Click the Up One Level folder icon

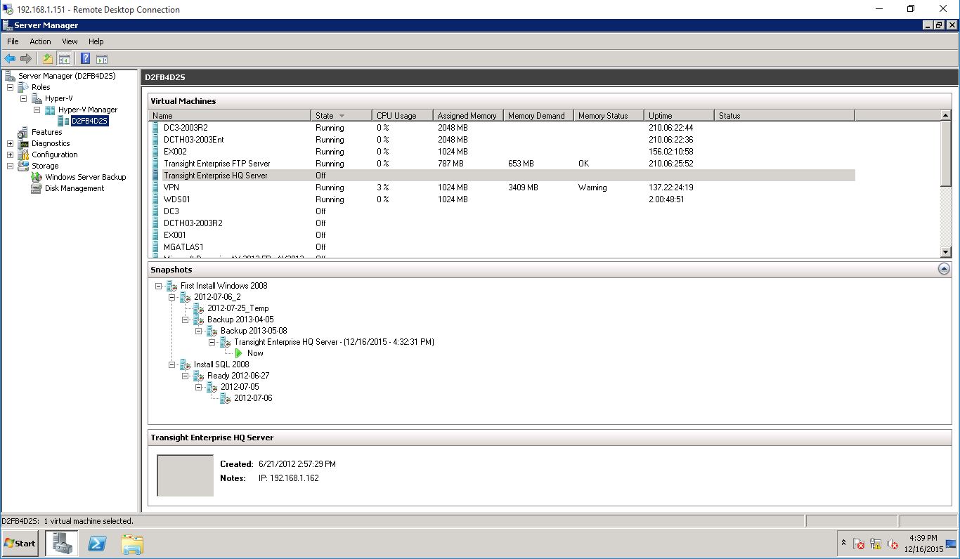[47, 59]
